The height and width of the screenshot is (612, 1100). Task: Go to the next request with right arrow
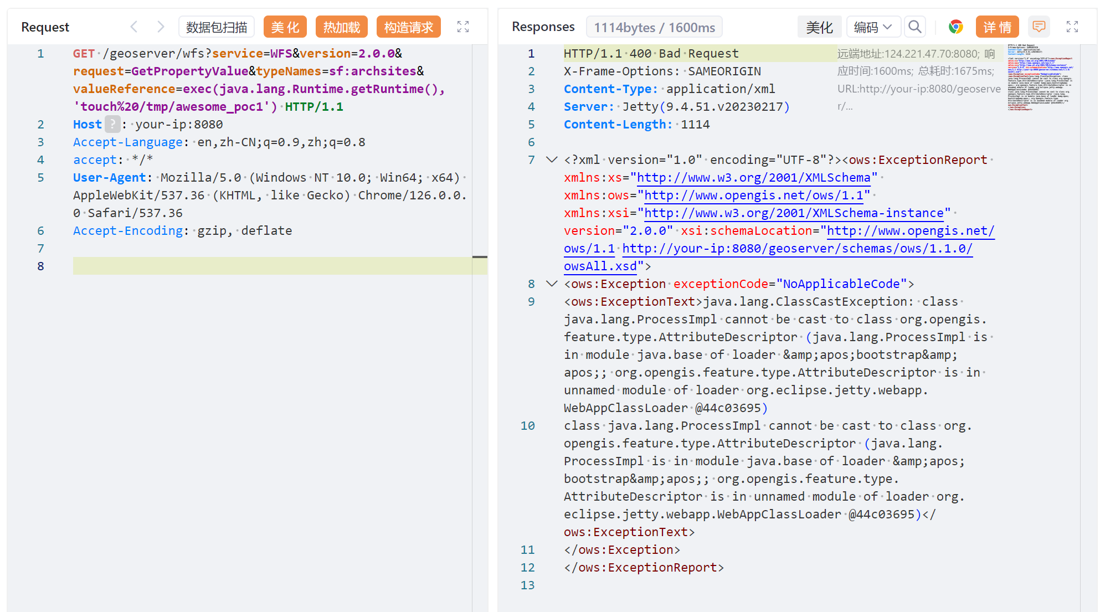pyautogui.click(x=160, y=27)
